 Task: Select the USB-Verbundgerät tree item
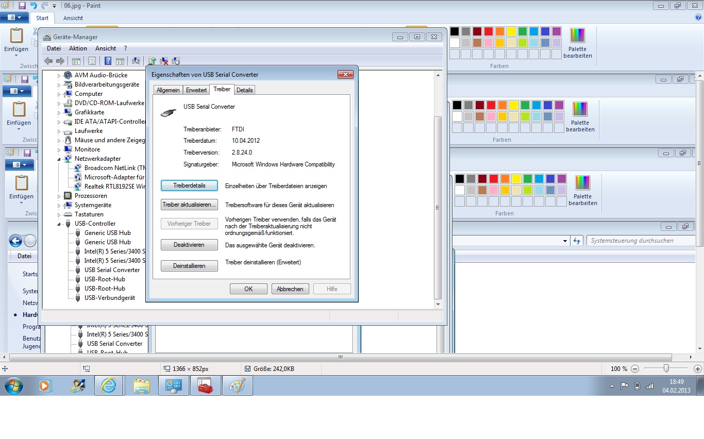click(x=110, y=298)
